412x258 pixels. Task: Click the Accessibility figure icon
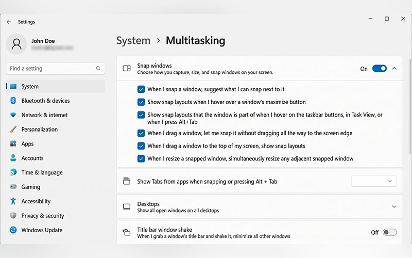(x=13, y=201)
